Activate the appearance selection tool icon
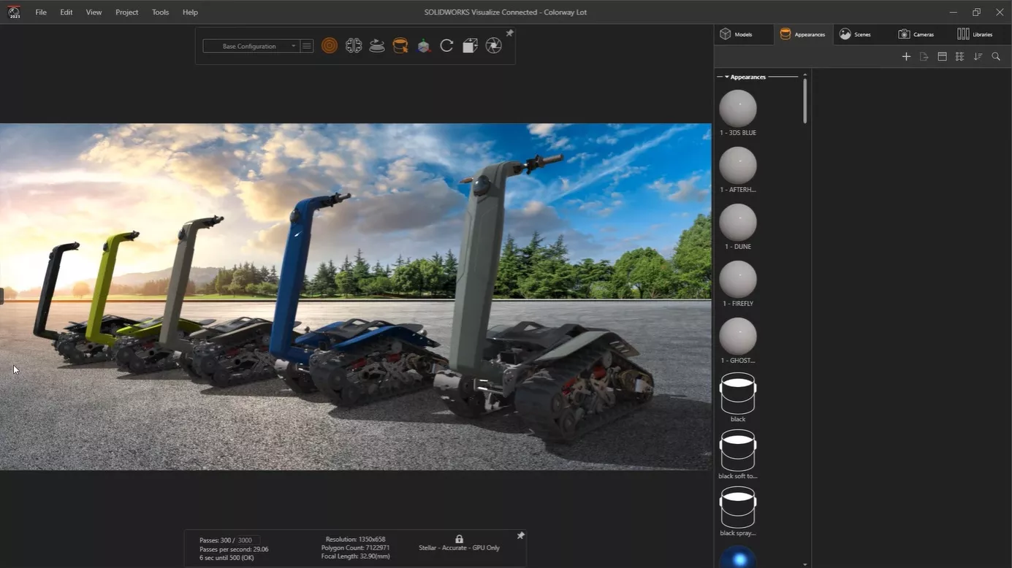This screenshot has height=568, width=1012. (x=400, y=46)
